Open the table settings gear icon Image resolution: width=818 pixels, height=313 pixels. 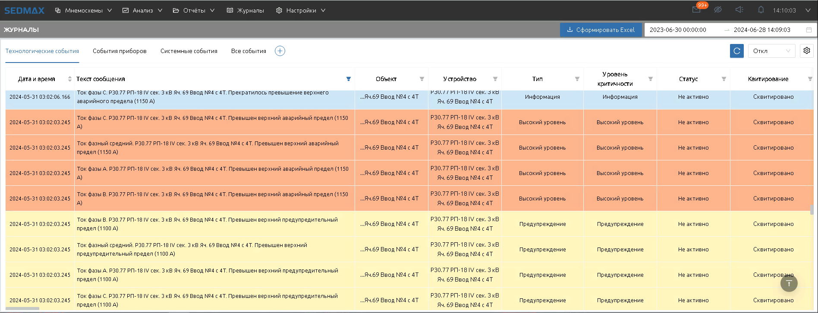[806, 51]
